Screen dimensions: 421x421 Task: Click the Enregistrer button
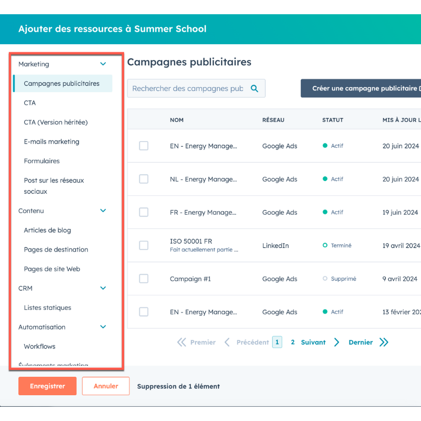(47, 386)
